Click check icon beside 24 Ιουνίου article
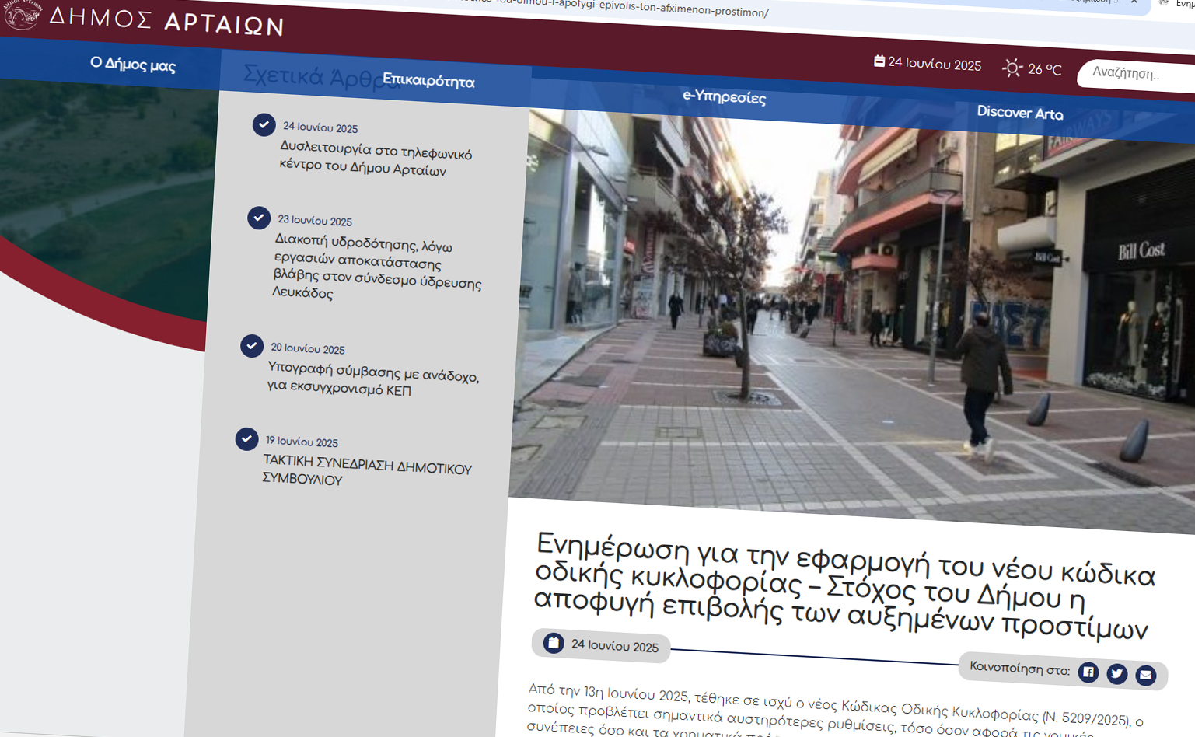1195x737 pixels. (264, 124)
